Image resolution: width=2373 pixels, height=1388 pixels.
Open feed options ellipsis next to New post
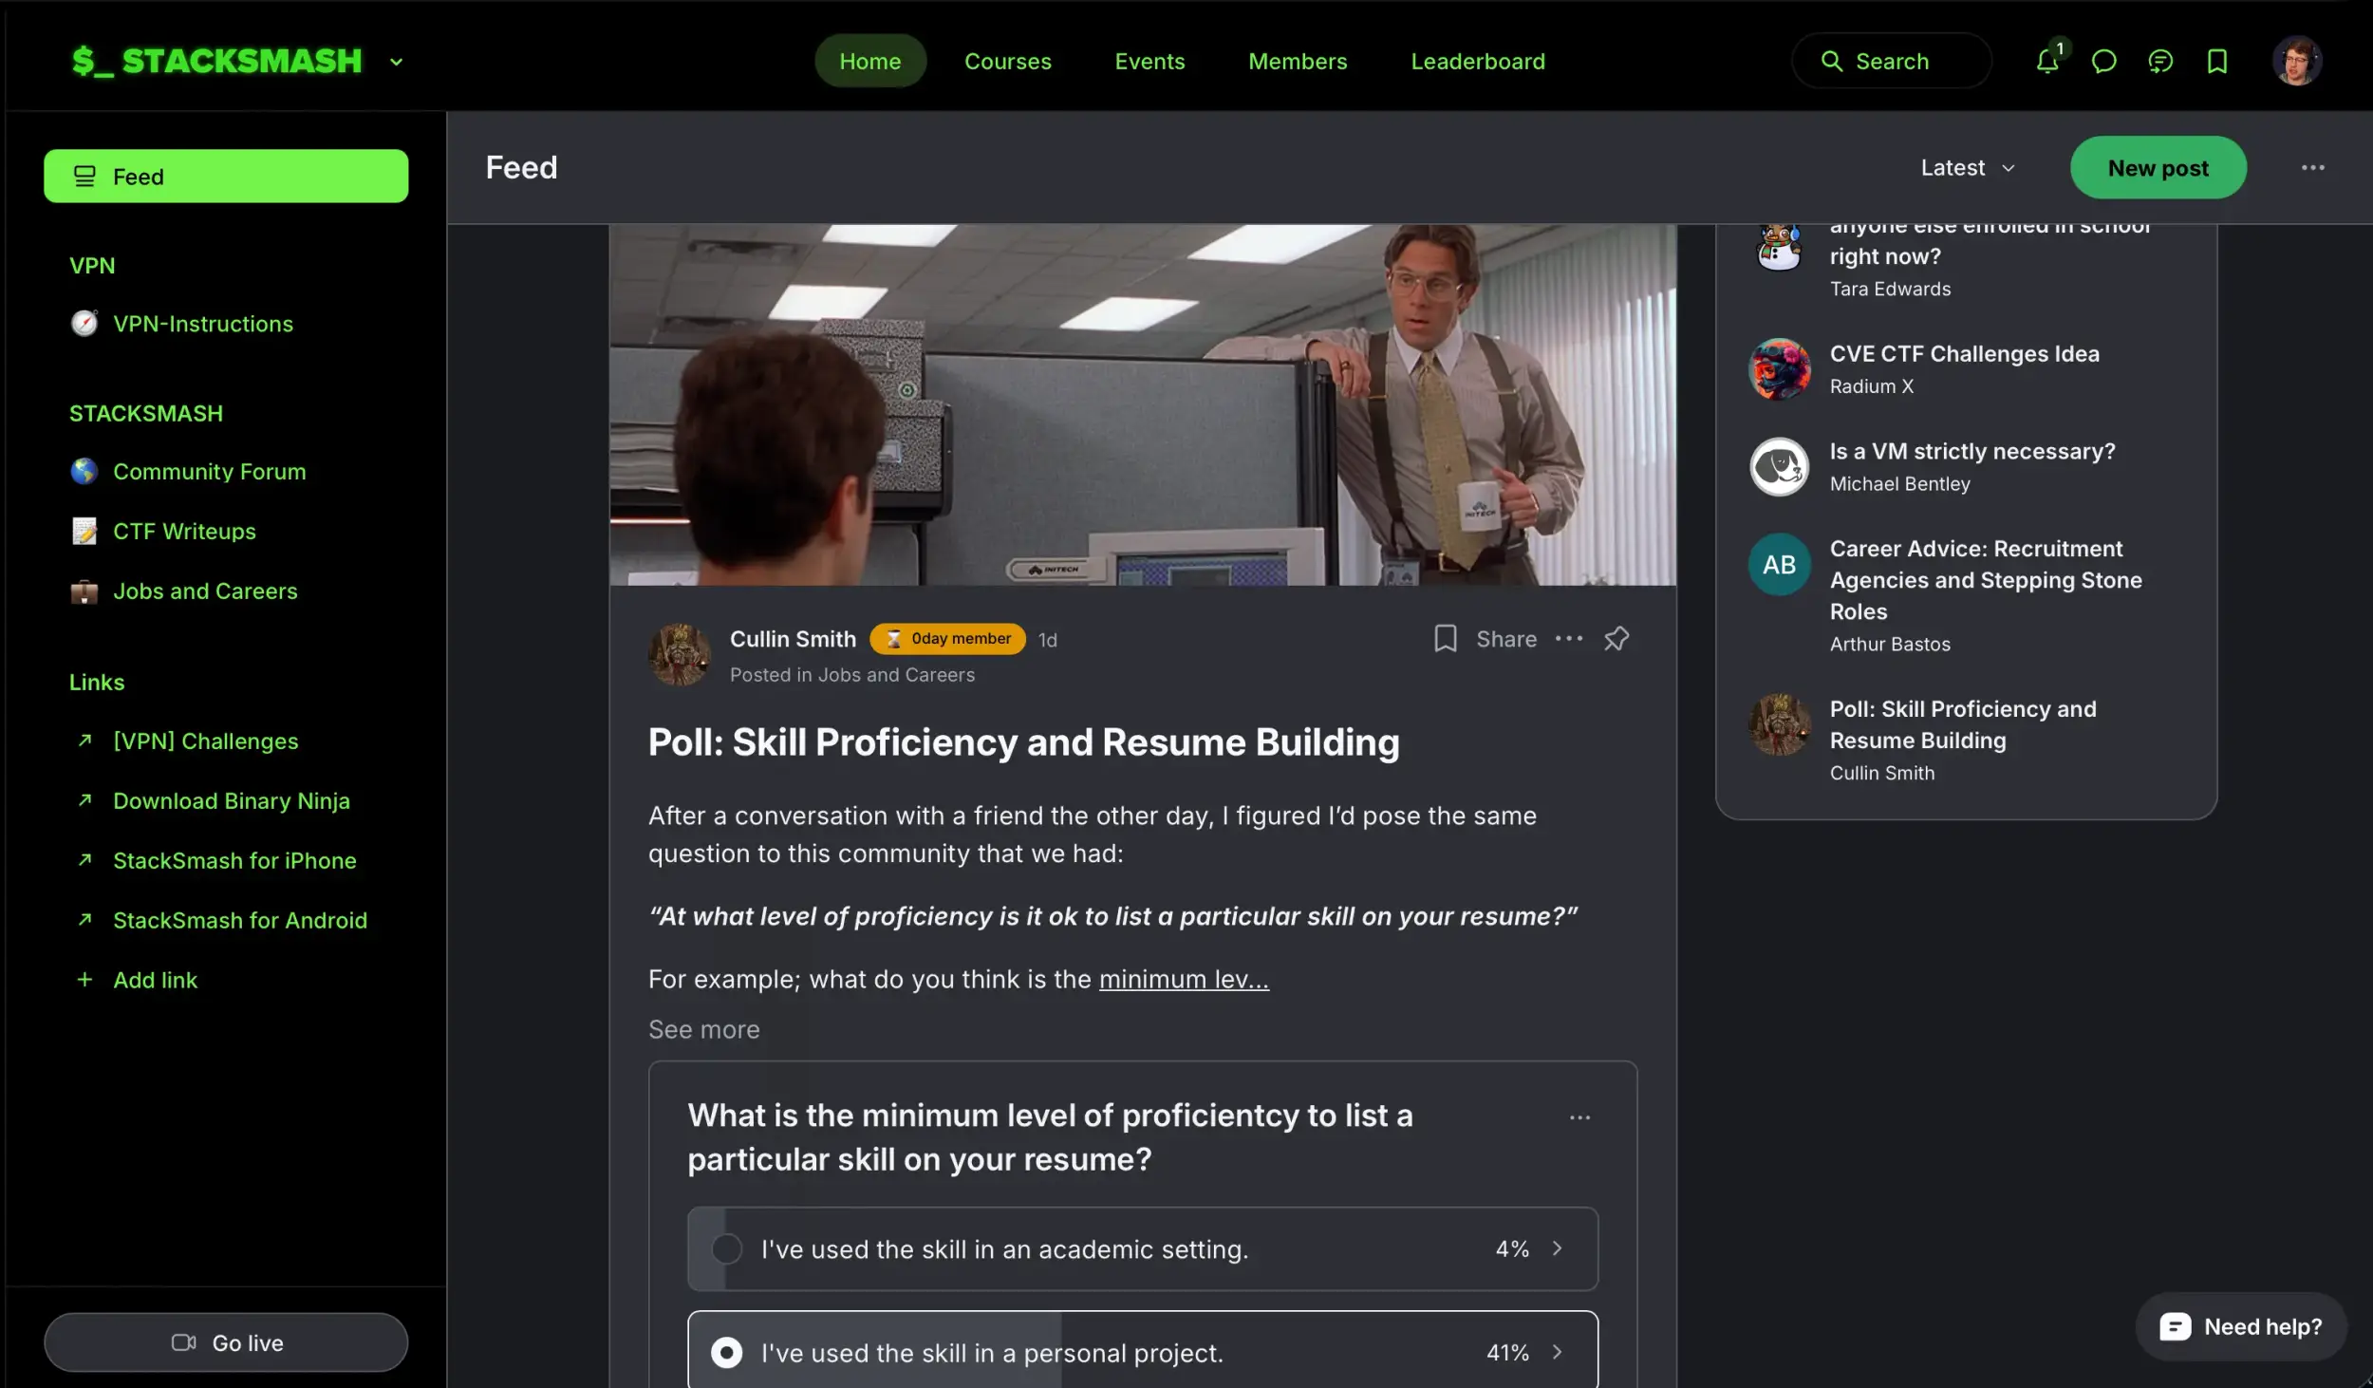[2312, 168]
